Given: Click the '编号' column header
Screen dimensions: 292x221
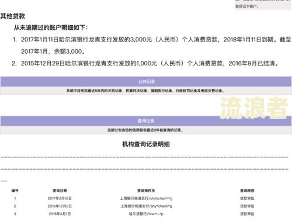Looking at the screenshot, I should 15,191.
